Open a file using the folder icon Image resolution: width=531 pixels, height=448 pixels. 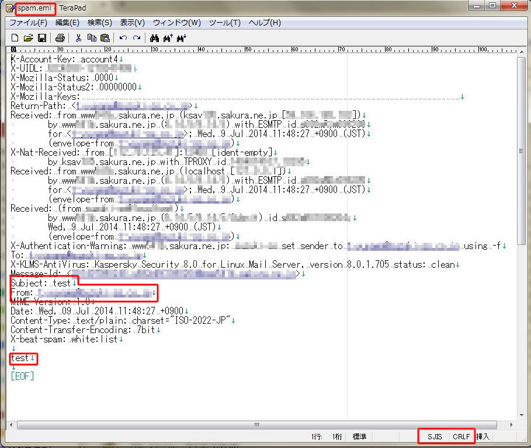pos(29,38)
